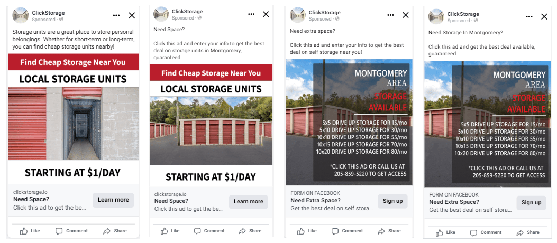
Task: Share the first ad post
Action: 115,231
